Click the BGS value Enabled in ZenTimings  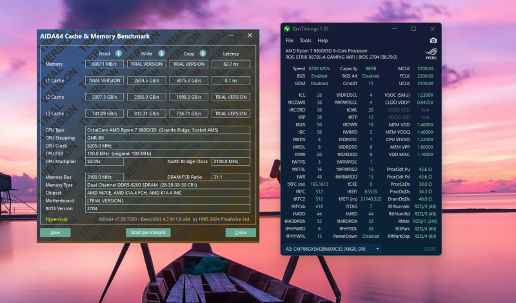click(x=319, y=76)
